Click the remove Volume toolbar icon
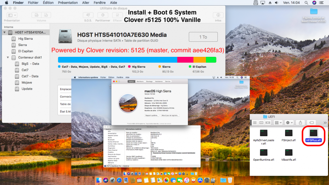Viewport: 329px width, 185px height. click(46, 15)
